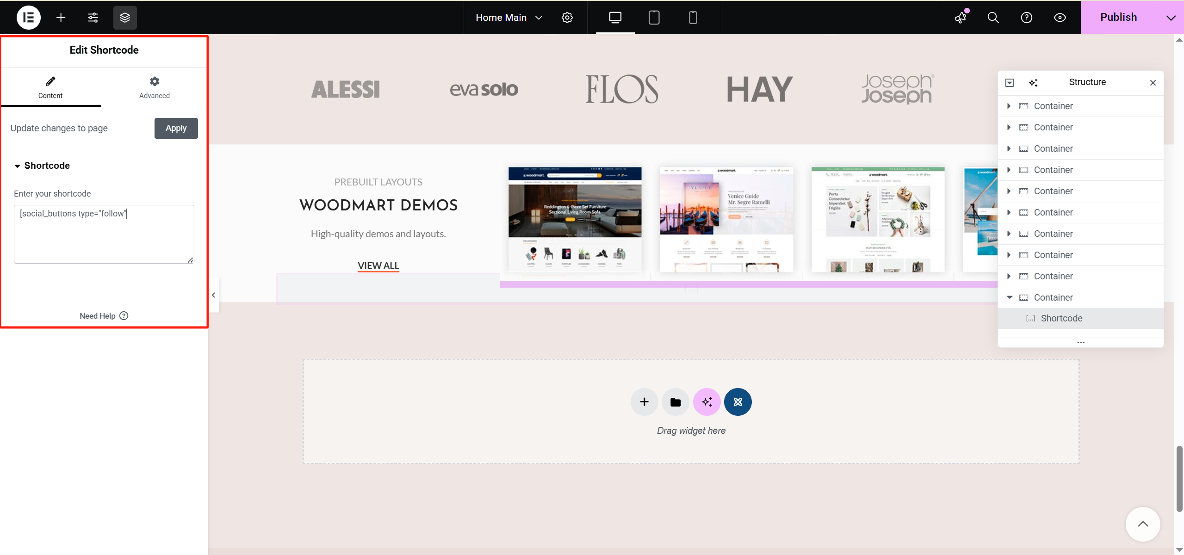
Task: Click the Need Help link
Action: (x=104, y=316)
